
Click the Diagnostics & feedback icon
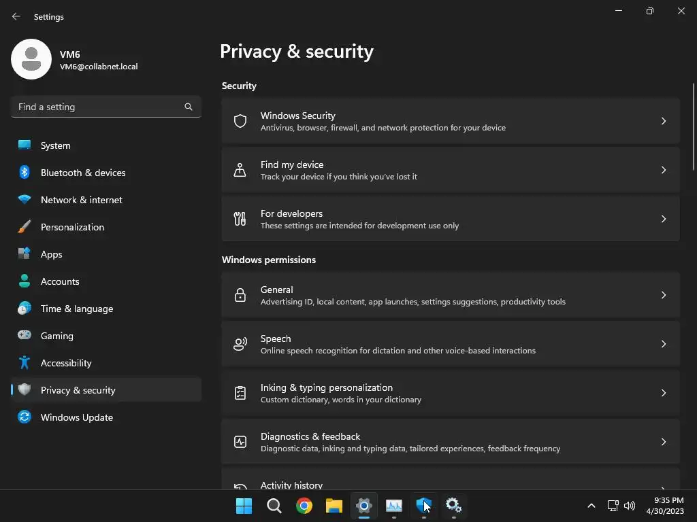pos(240,442)
